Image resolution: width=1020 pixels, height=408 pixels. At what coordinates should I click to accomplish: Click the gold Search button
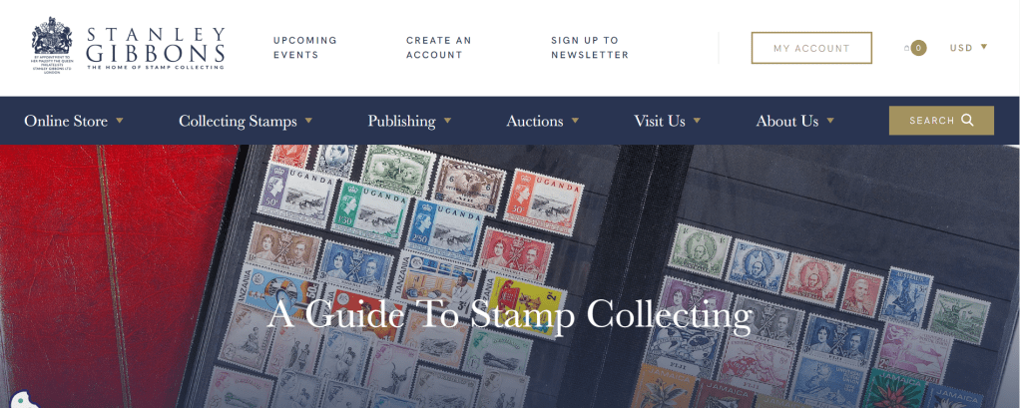[941, 120]
